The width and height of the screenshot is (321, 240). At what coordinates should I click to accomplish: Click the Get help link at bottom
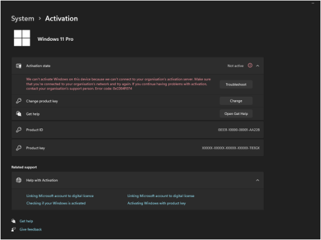[x=26, y=221]
